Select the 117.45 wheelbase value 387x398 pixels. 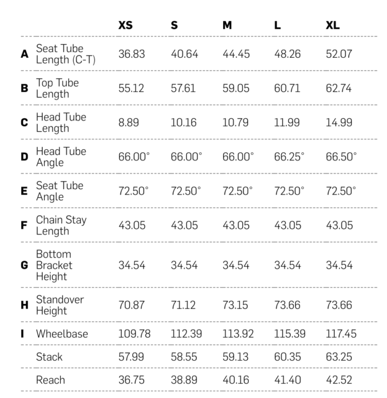tap(341, 334)
